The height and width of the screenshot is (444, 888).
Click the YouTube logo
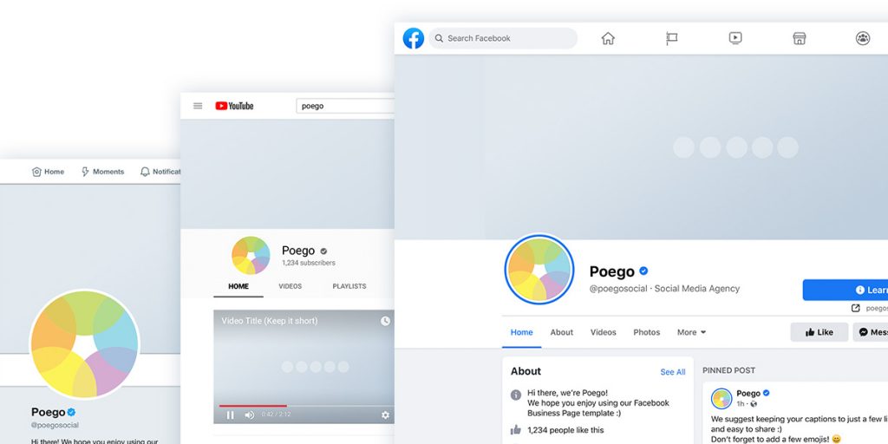tap(234, 106)
